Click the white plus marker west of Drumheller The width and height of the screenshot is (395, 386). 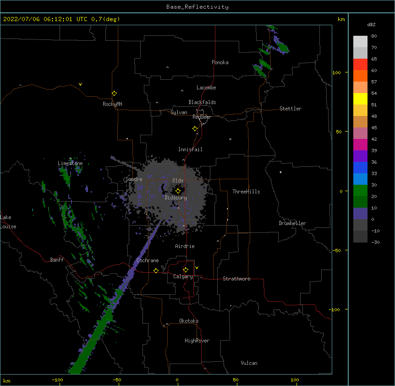point(280,172)
